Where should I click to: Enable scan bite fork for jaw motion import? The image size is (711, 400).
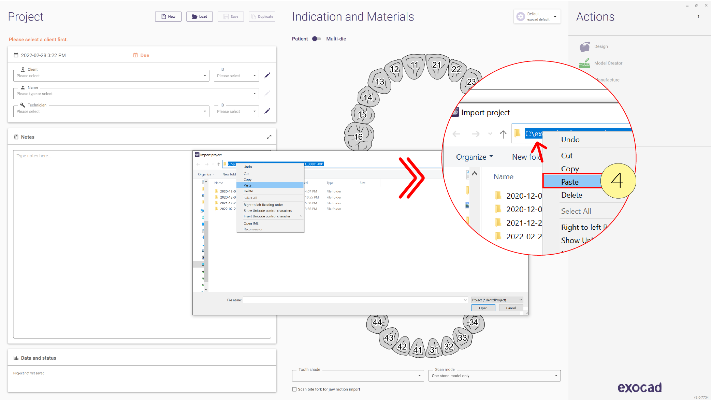(294, 389)
